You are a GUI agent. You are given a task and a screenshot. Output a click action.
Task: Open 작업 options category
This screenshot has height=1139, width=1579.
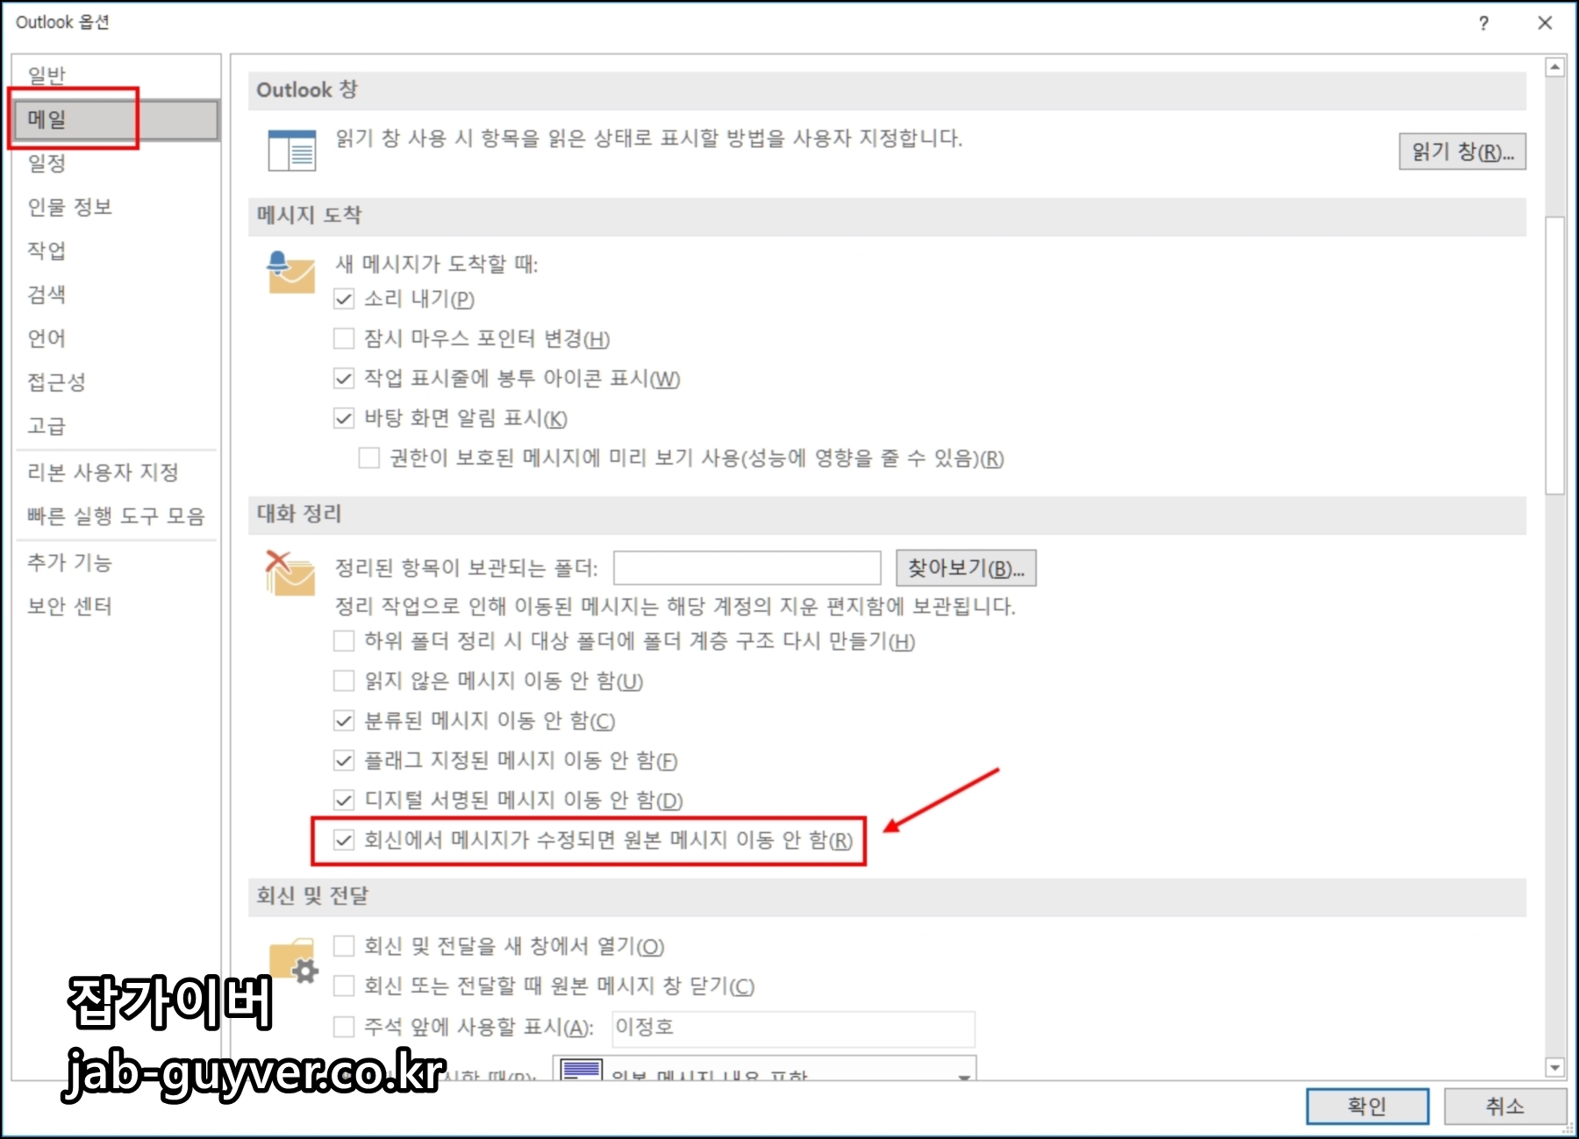116,251
